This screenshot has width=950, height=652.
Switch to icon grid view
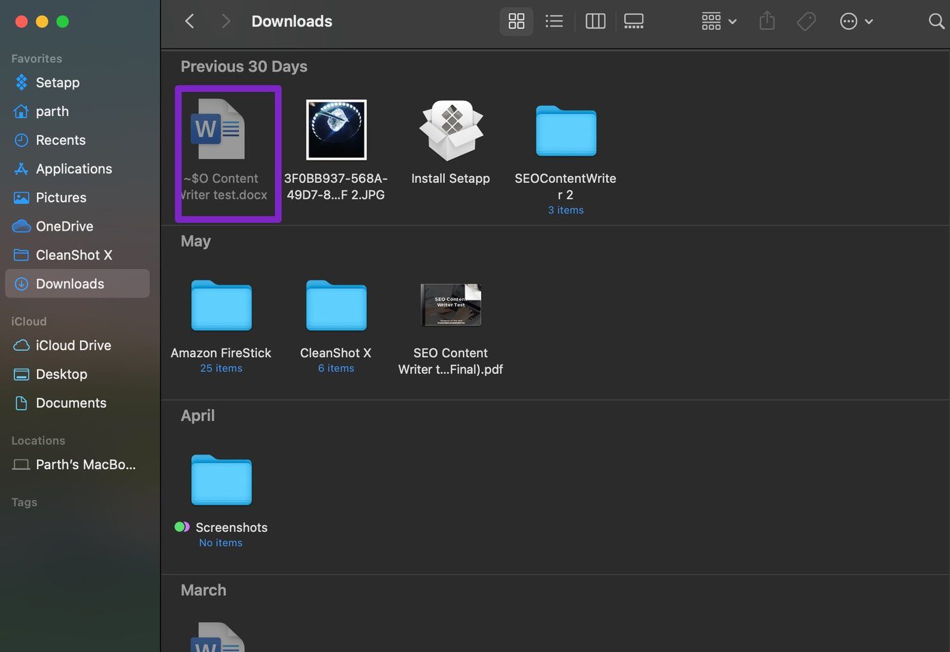tap(517, 21)
